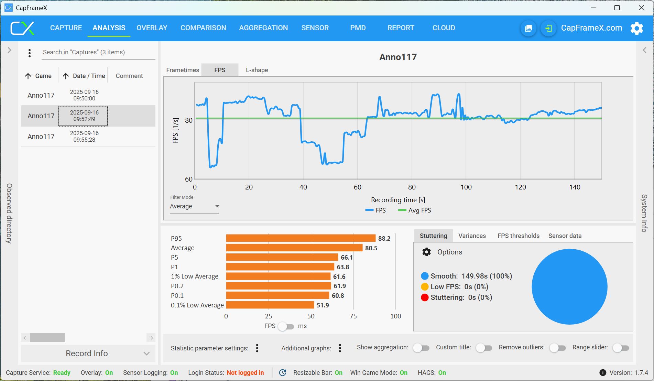This screenshot has width=654, height=381.
Task: Click the scrollbar right arrow
Action: [151, 338]
